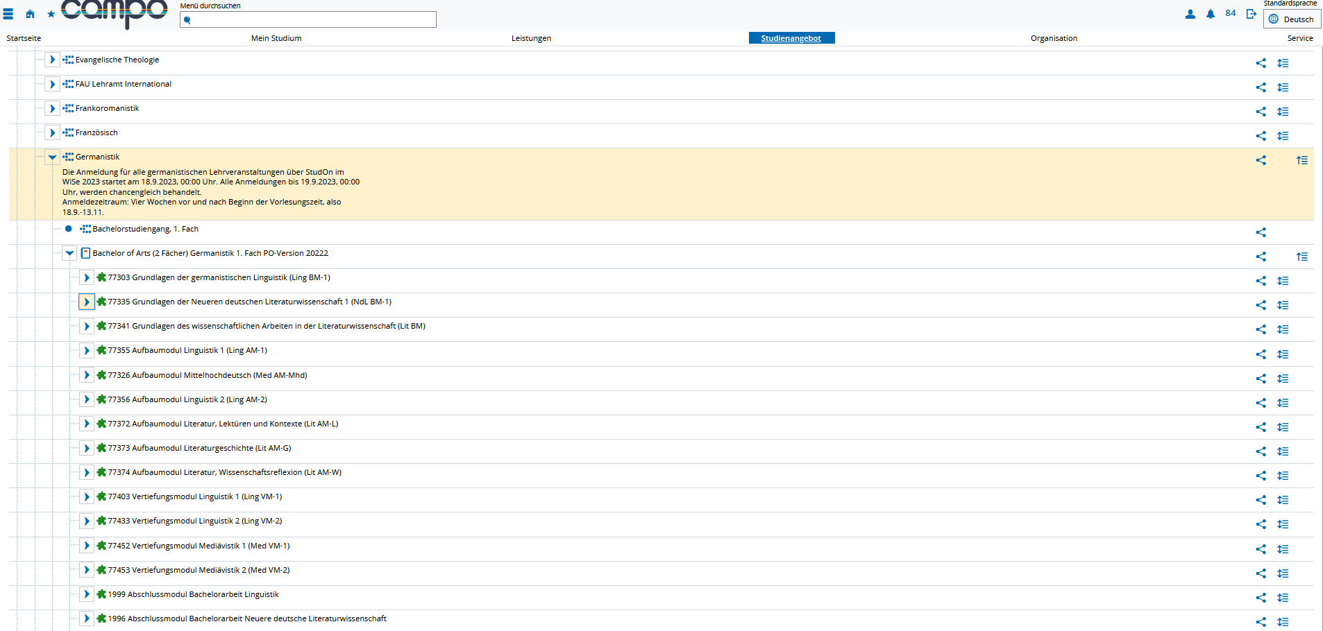Viewport: 1323px width, 631px height.
Task: Expand all under module 77303 row
Action: click(1283, 281)
